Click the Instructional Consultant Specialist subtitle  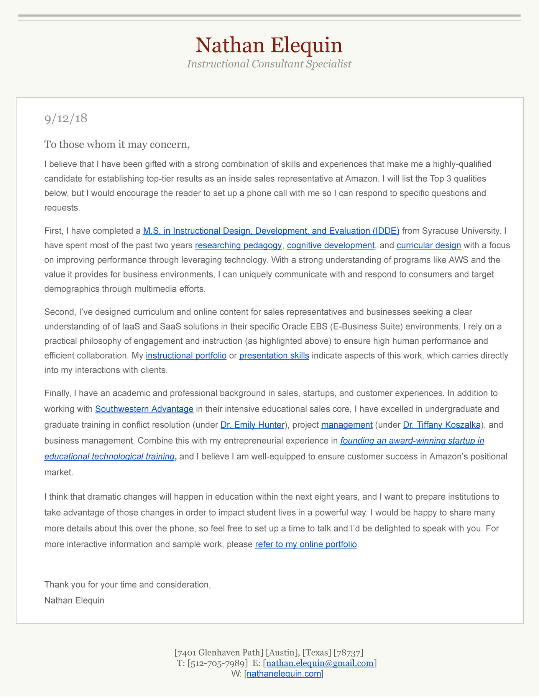pyautogui.click(x=269, y=64)
